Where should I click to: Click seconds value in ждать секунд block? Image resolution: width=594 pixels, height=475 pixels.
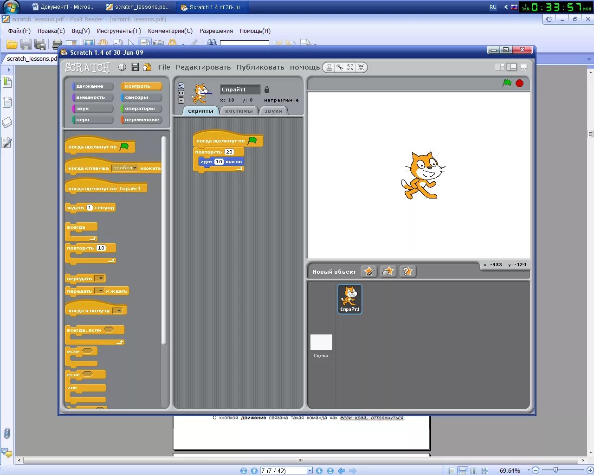click(90, 208)
